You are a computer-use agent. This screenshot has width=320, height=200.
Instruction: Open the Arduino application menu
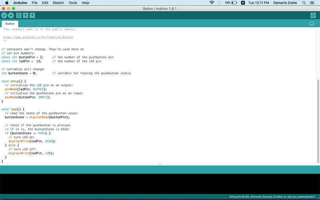20,3
